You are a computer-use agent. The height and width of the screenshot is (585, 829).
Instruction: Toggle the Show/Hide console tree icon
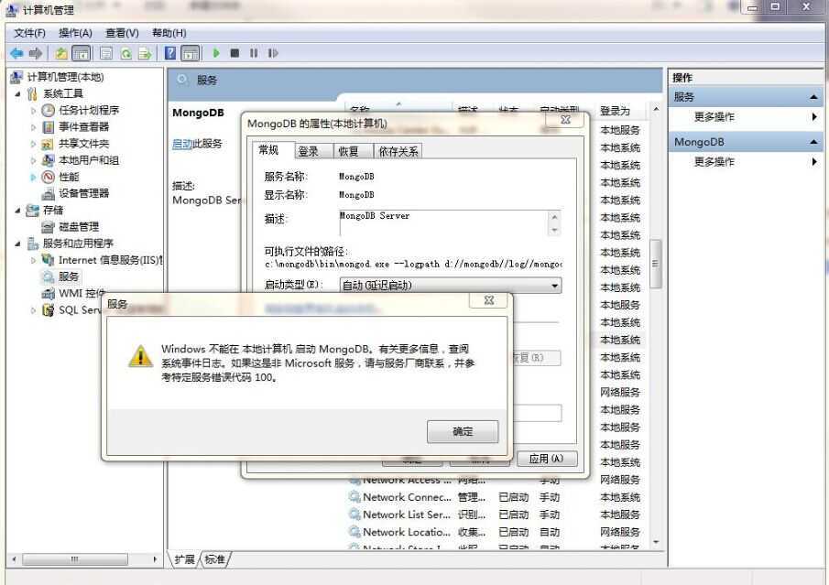click(x=81, y=53)
